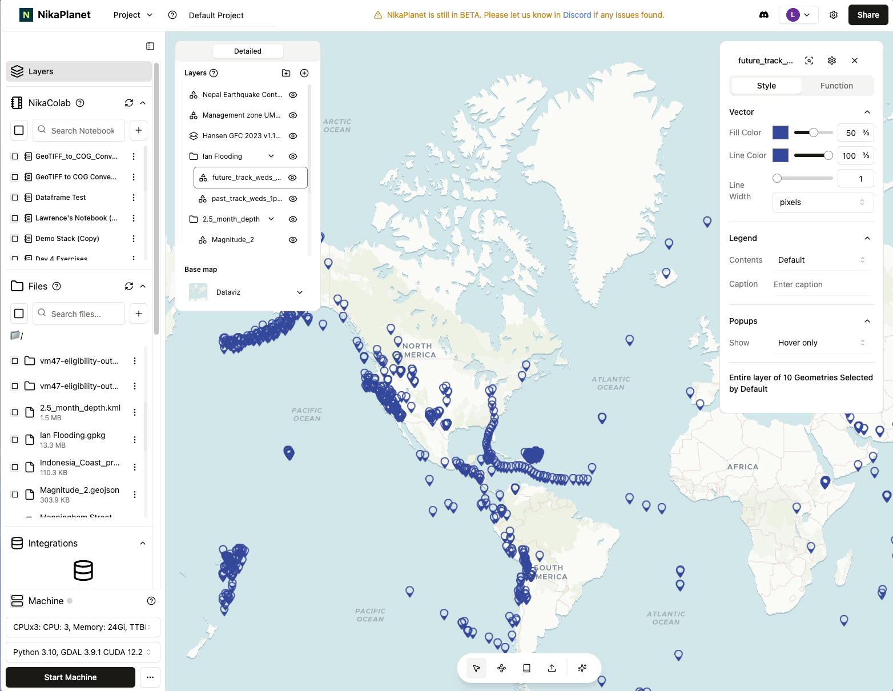Open the Popups Show Hover only dropdown
Screen dimensions: 893x691
coord(823,343)
